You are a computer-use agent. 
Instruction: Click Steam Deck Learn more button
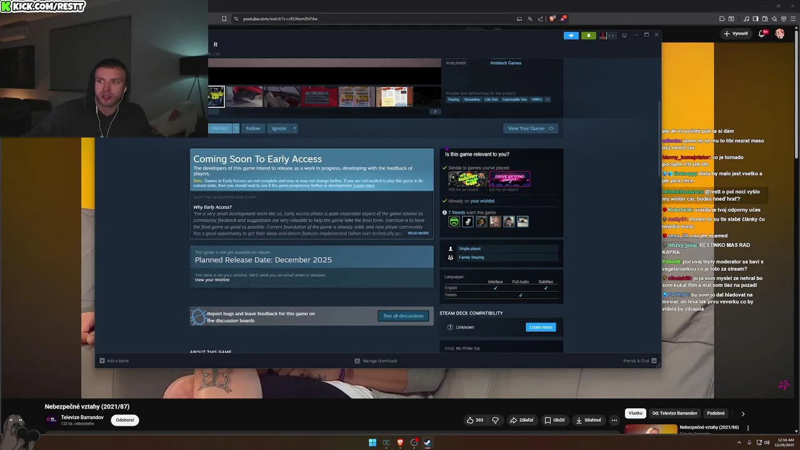541,327
